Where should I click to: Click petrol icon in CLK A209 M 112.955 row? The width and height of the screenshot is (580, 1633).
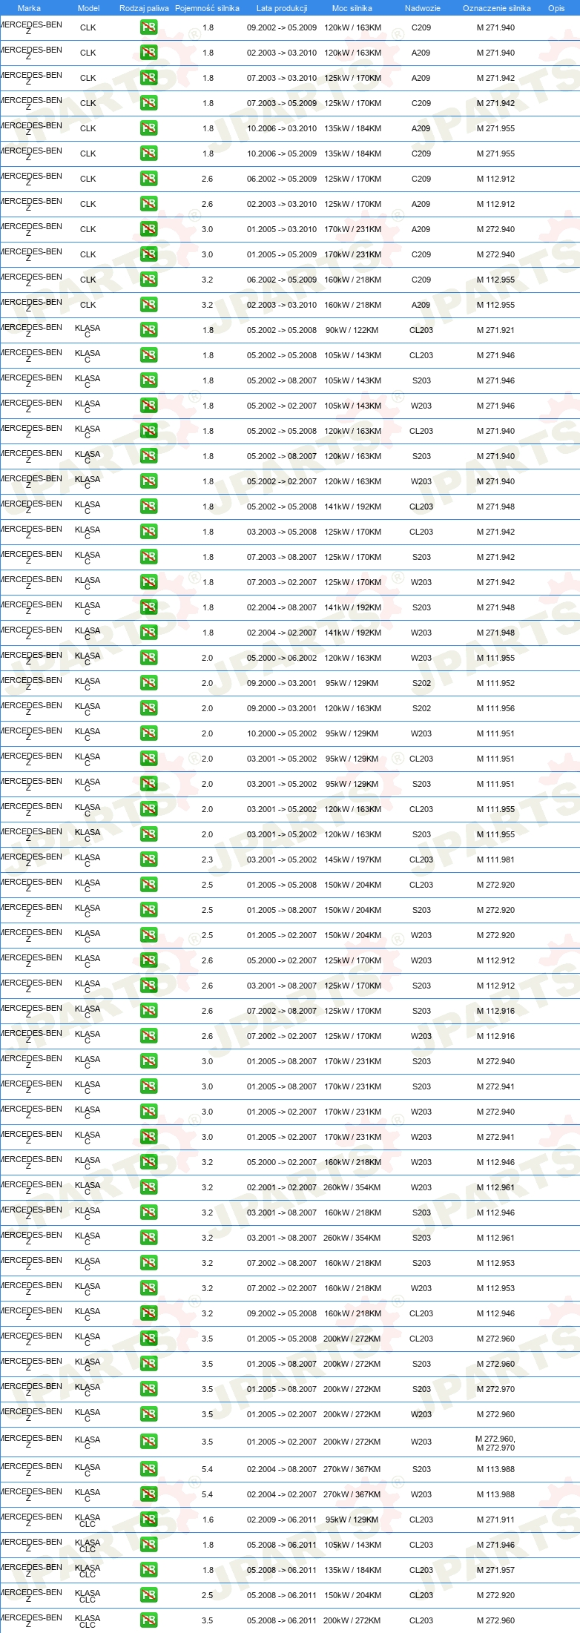pyautogui.click(x=149, y=305)
